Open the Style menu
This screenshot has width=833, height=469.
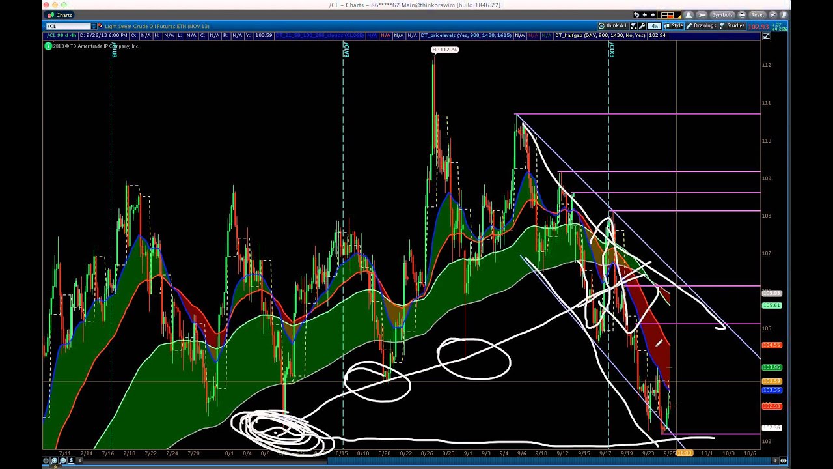pos(674,26)
